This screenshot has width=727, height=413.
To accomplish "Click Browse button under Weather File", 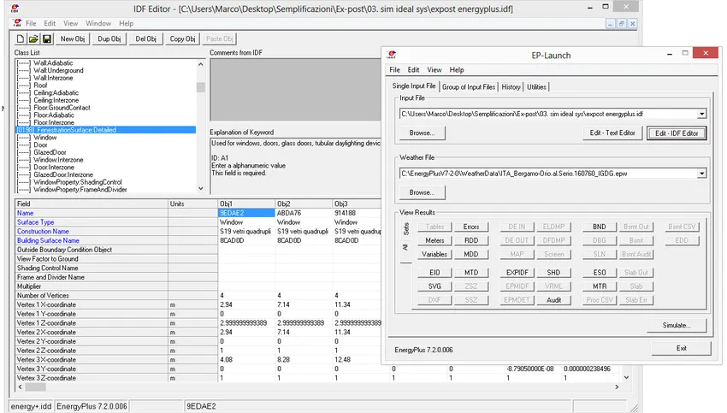I will 422,192.
